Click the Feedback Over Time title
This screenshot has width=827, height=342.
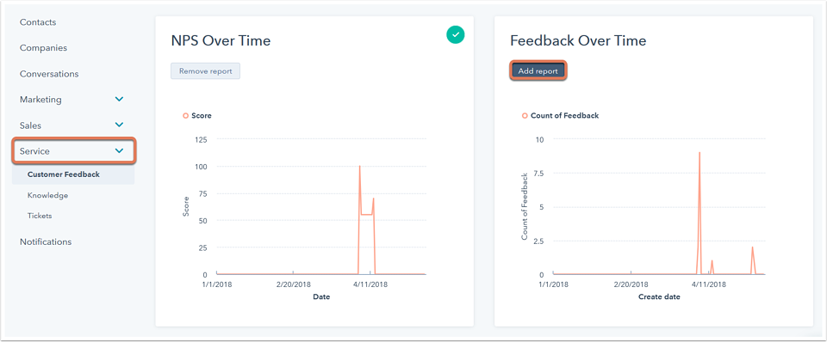coord(578,40)
